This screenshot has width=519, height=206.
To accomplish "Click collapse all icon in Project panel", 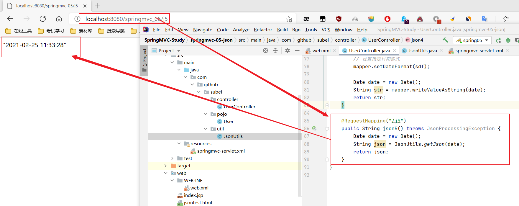I will click(275, 50).
